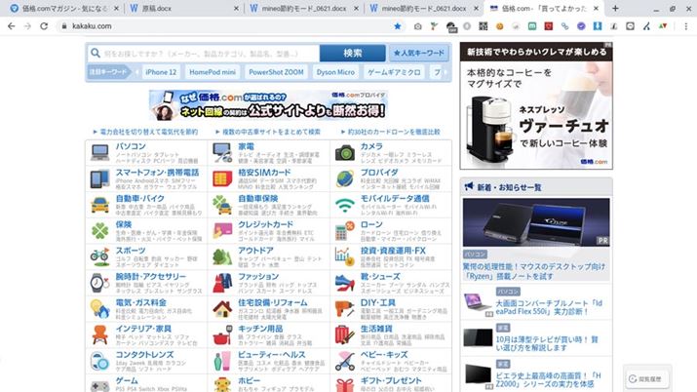Screen dimensions: 697x392
Task: Click the スマートフォン・携帯電話 phone icon
Action: (100, 178)
